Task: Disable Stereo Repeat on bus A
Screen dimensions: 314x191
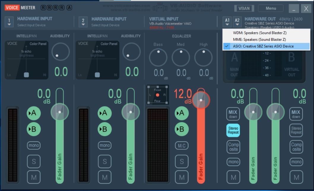Action: tap(233, 130)
